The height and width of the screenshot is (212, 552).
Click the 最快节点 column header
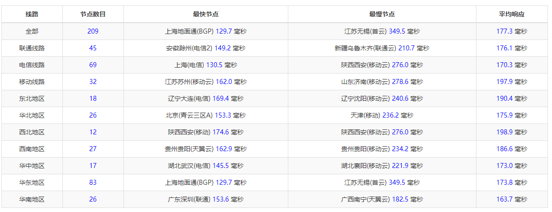(205, 14)
